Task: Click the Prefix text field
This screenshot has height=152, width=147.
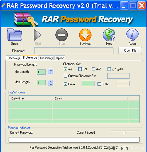Action: tap(88, 84)
